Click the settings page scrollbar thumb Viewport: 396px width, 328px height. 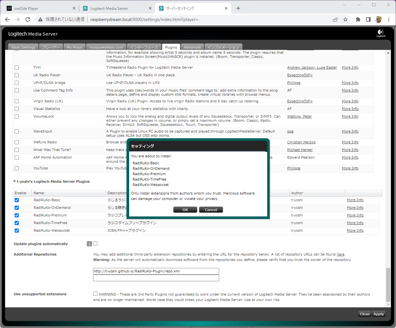tap(388, 284)
